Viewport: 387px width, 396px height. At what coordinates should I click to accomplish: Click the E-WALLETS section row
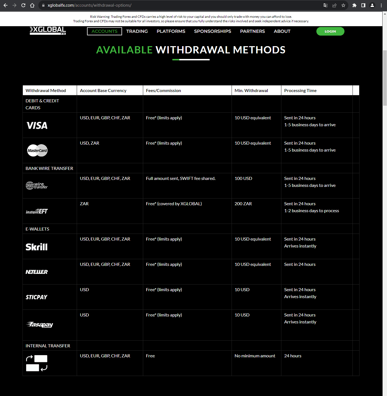click(191, 229)
